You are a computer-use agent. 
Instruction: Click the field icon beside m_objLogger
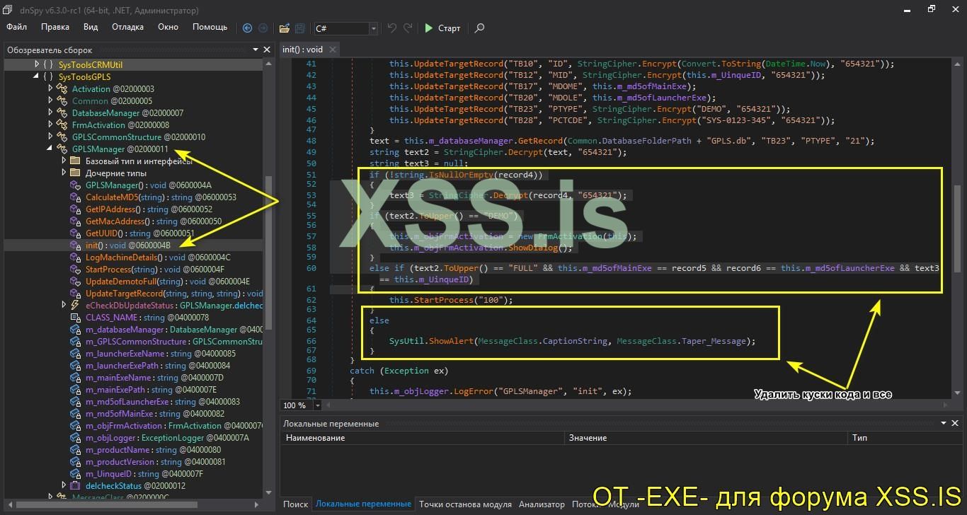[76, 437]
